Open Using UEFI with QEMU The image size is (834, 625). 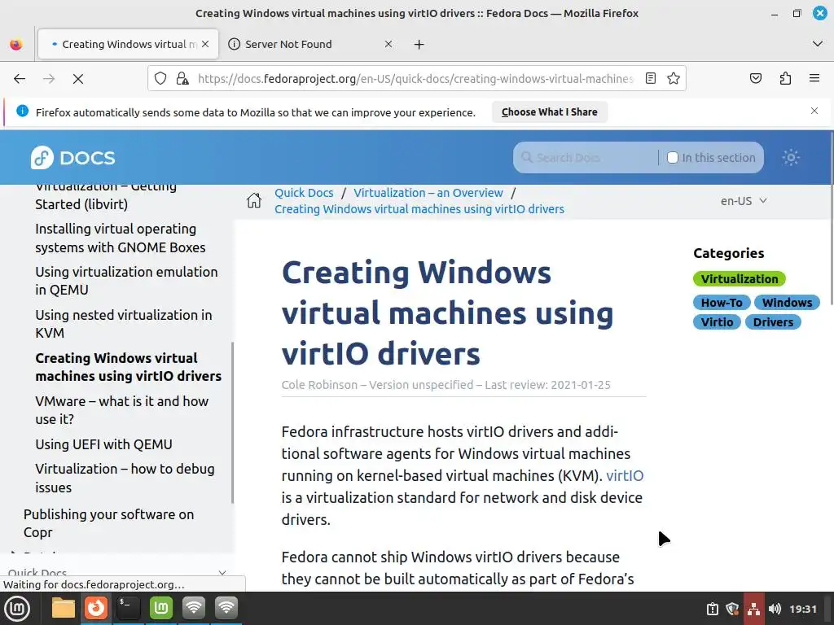pos(103,444)
